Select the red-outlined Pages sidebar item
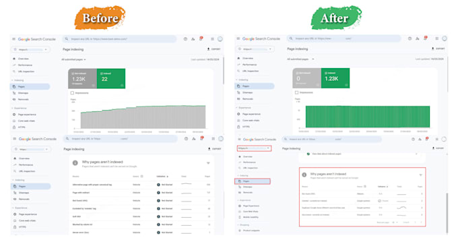The image size is (458, 246). tap(253, 181)
